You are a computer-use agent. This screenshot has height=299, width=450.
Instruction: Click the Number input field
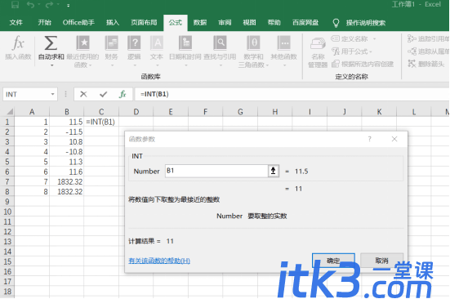(x=216, y=171)
